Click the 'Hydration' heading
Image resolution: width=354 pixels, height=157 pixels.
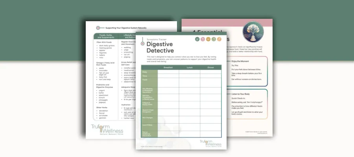(126, 105)
